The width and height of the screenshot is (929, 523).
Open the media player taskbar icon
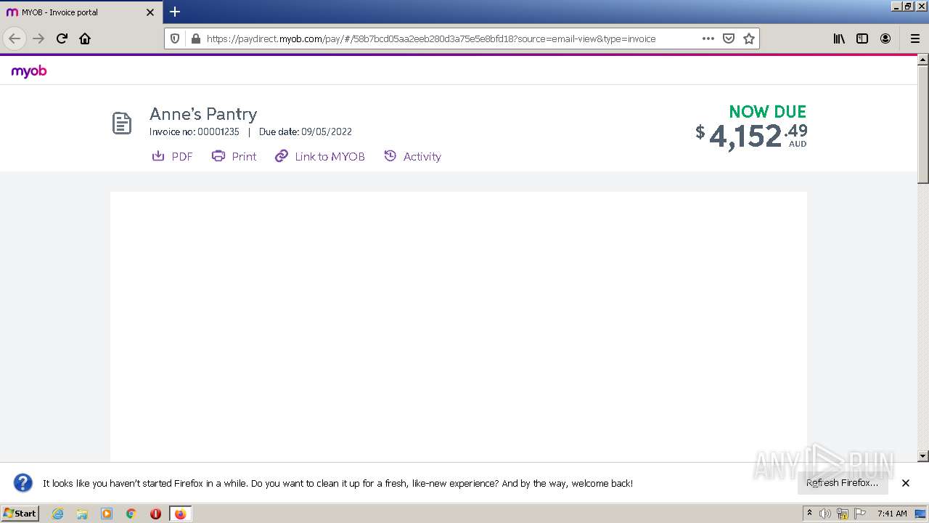(107, 514)
